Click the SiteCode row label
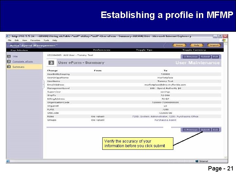Viewport: 236px width, 177px height. pyautogui.click(x=53, y=113)
